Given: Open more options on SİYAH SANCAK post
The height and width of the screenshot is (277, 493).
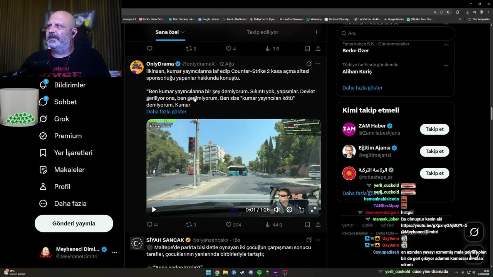Looking at the screenshot, I should [318, 240].
